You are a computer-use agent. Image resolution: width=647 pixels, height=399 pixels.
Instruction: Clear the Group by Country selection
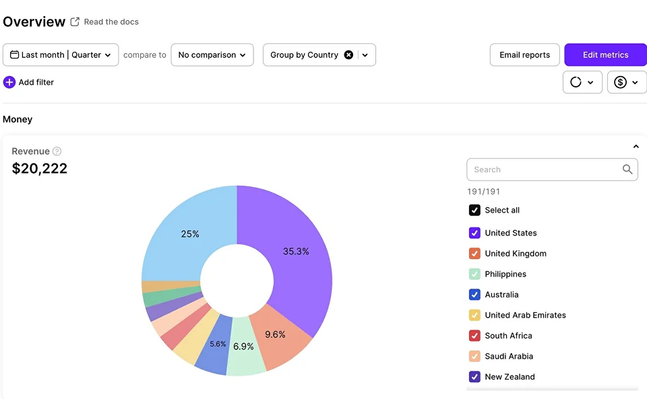(348, 55)
